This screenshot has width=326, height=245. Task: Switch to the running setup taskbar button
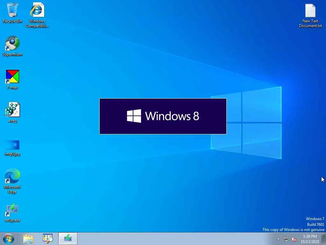68,239
